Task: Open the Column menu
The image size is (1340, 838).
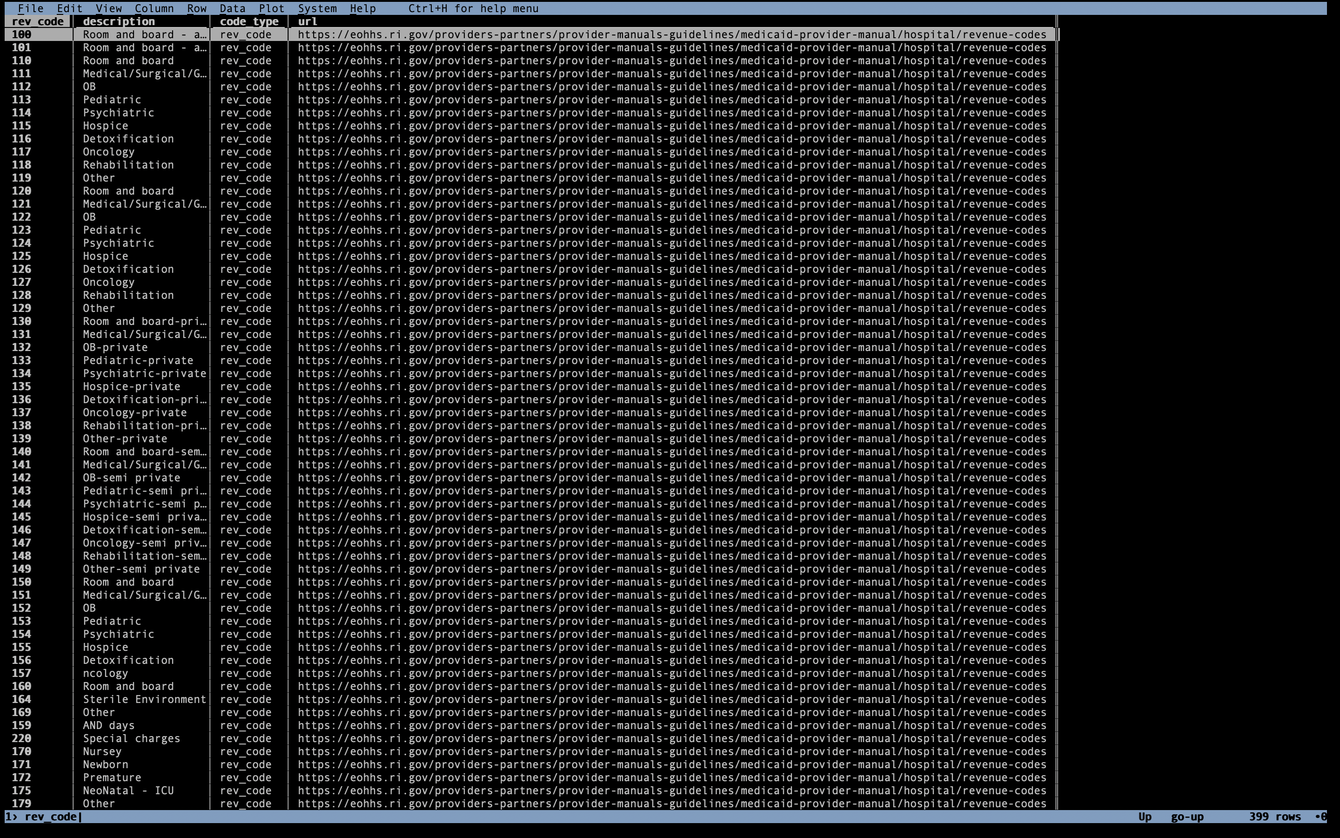Action: point(154,8)
